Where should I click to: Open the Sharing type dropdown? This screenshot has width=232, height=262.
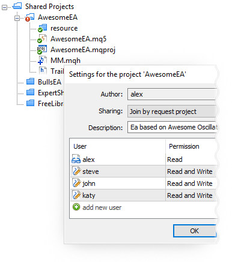point(172,112)
